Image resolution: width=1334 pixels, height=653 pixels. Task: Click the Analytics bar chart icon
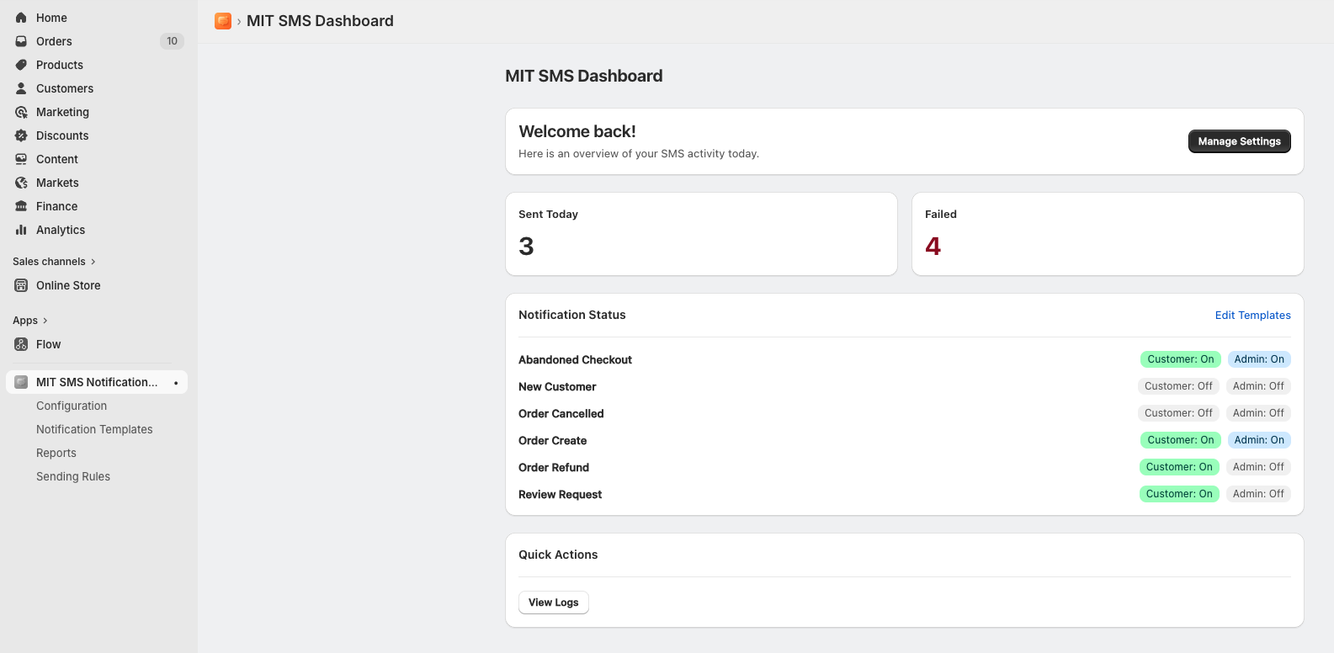click(21, 230)
